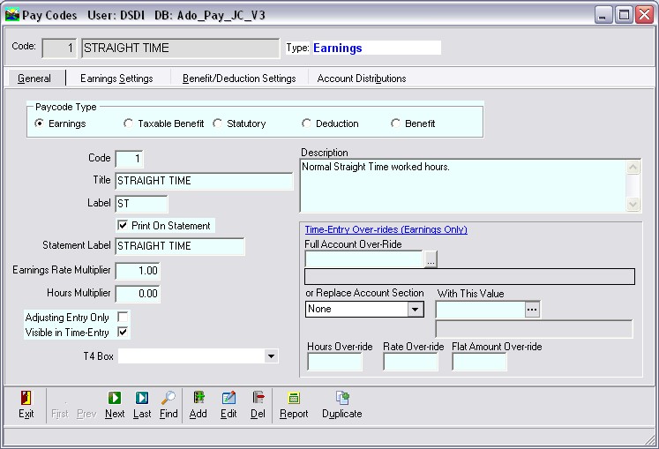Image resolution: width=659 pixels, height=449 pixels.
Task: Click Earnings Rate Multiplier field
Action: tap(138, 270)
